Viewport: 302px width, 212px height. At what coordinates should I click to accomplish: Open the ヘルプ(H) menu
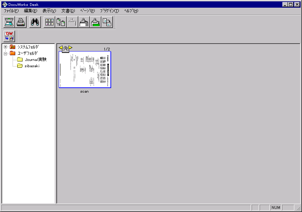[131, 11]
